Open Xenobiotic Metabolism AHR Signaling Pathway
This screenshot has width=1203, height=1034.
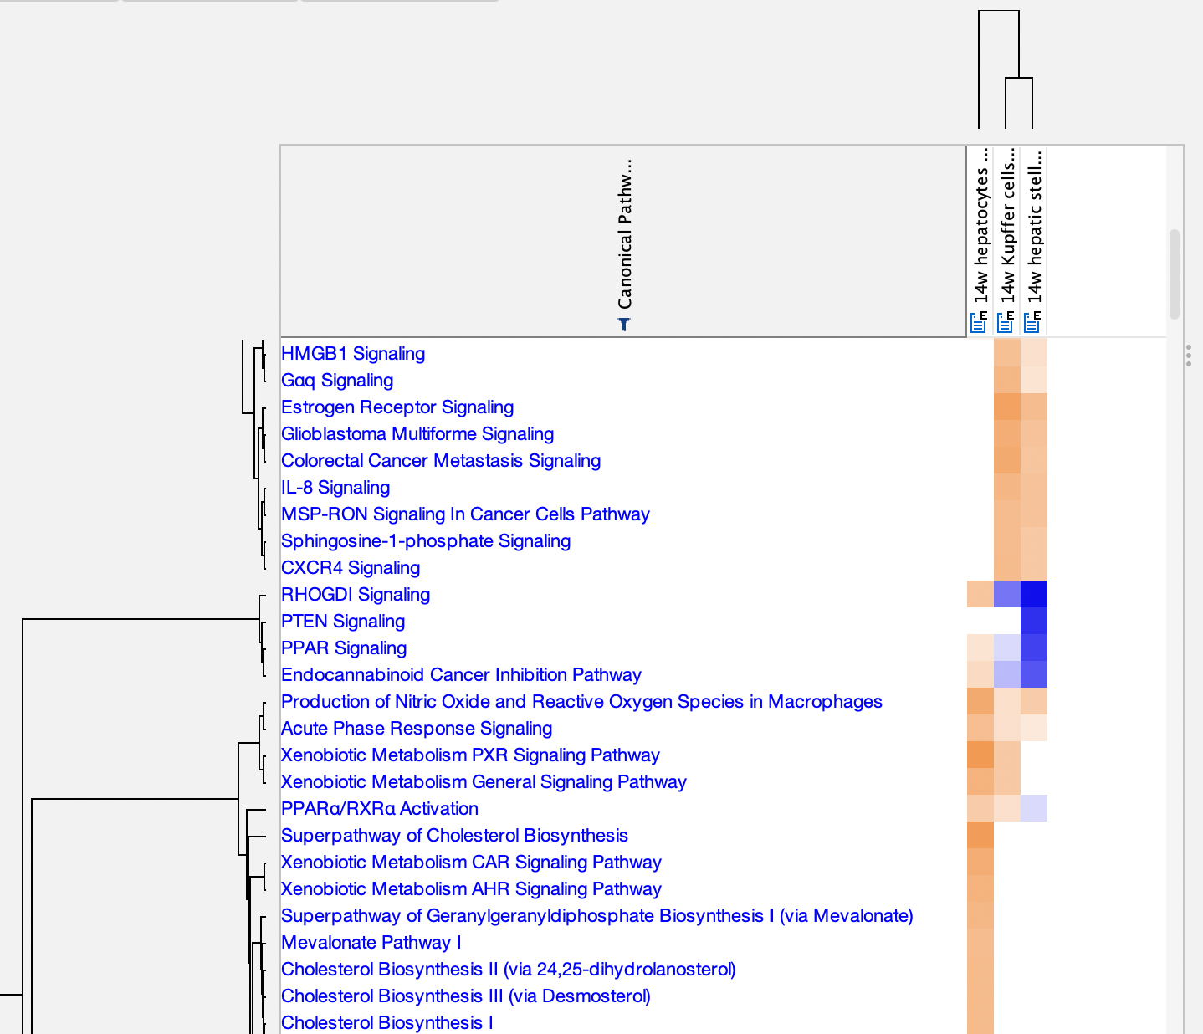click(x=471, y=888)
